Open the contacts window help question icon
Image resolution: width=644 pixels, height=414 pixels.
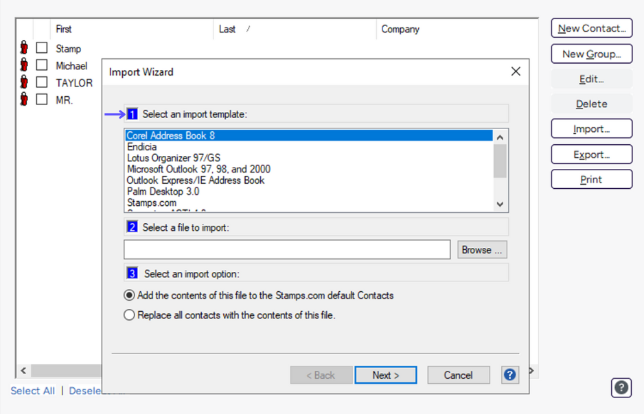pyautogui.click(x=621, y=388)
